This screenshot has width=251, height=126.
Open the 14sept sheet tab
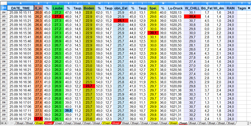pos(77,123)
